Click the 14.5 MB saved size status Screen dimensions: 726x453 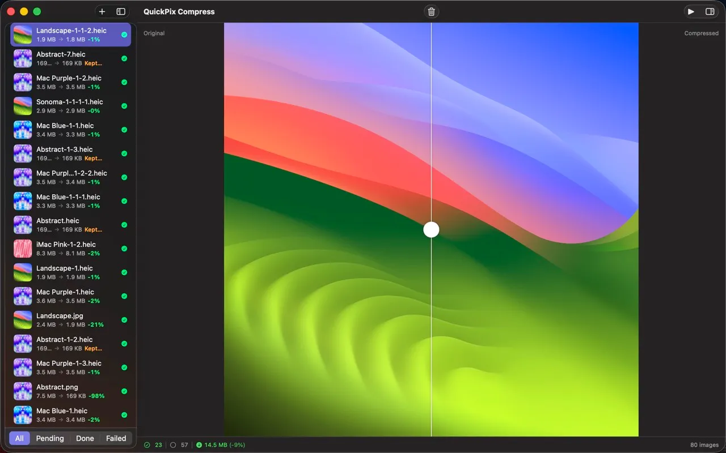(x=221, y=445)
